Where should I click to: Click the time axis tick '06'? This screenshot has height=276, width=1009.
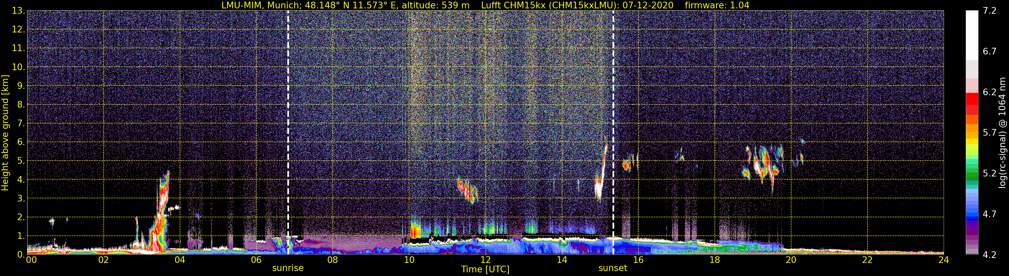pos(256,260)
